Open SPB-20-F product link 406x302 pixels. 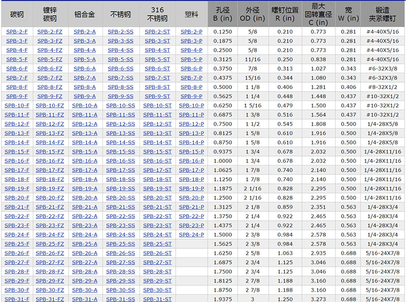pyautogui.click(x=17, y=198)
